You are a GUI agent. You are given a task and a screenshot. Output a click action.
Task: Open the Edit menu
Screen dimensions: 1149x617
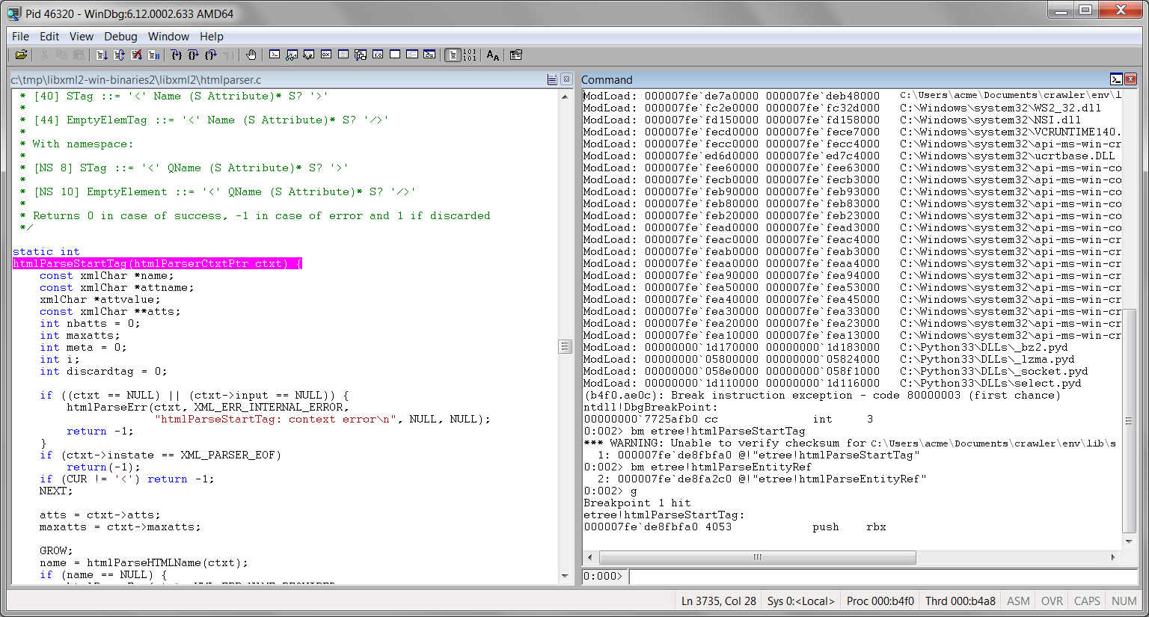[x=49, y=36]
